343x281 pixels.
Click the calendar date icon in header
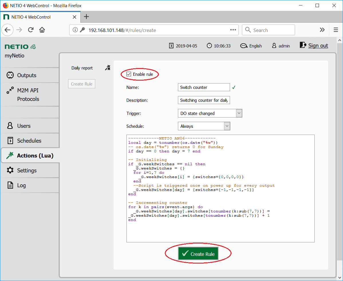(x=171, y=46)
